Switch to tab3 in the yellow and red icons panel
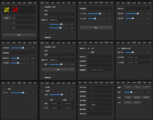This screenshot has height=120, width=153. pos(14,3)
